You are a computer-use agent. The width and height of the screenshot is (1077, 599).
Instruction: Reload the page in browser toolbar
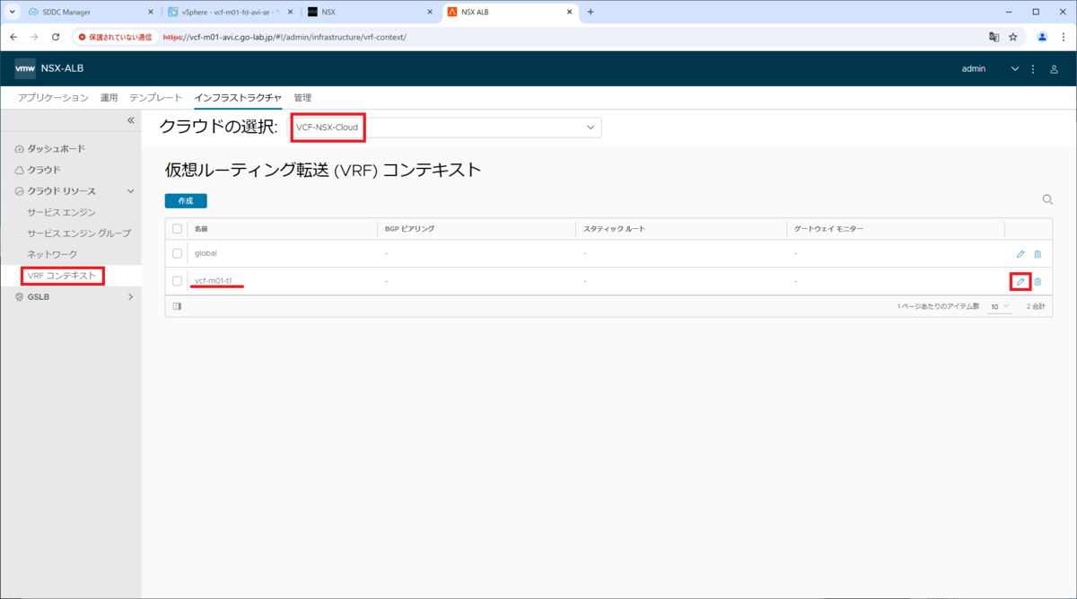[x=56, y=37]
